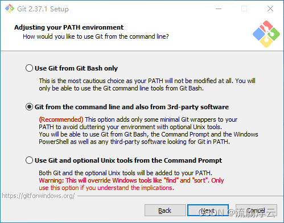Image resolution: width=284 pixels, height=223 pixels.
Task: Close the Git 2.37.1 Setup window
Action: click(x=270, y=9)
